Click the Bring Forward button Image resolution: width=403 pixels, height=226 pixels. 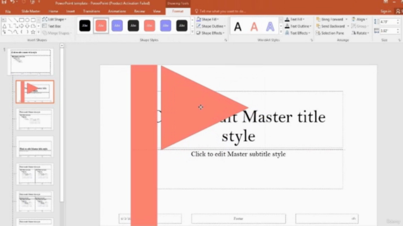point(330,19)
